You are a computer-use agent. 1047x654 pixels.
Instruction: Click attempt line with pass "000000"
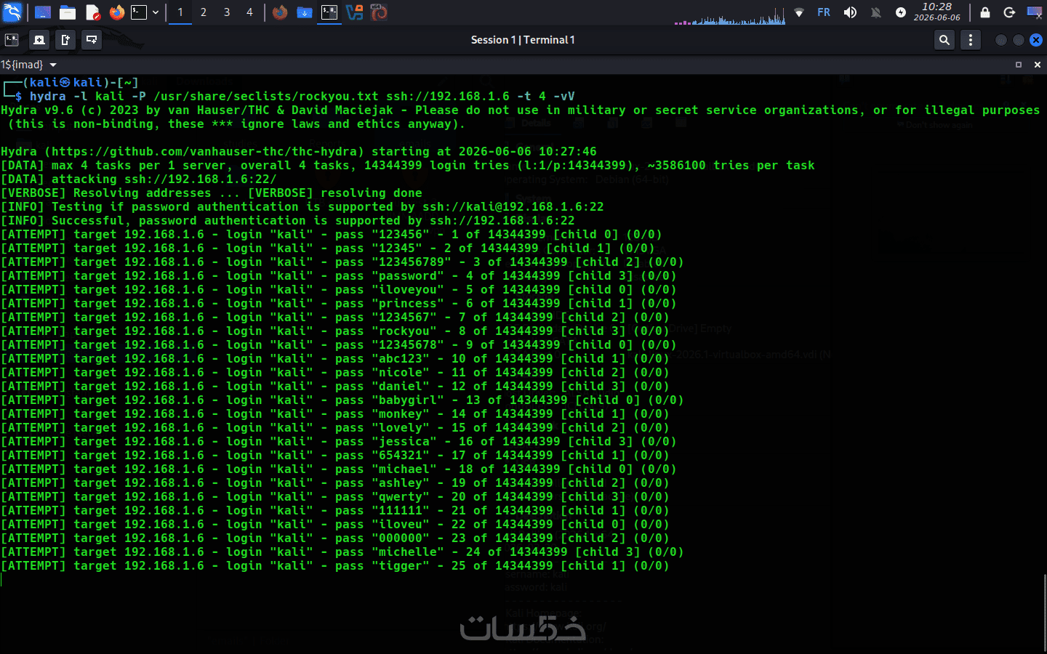335,538
